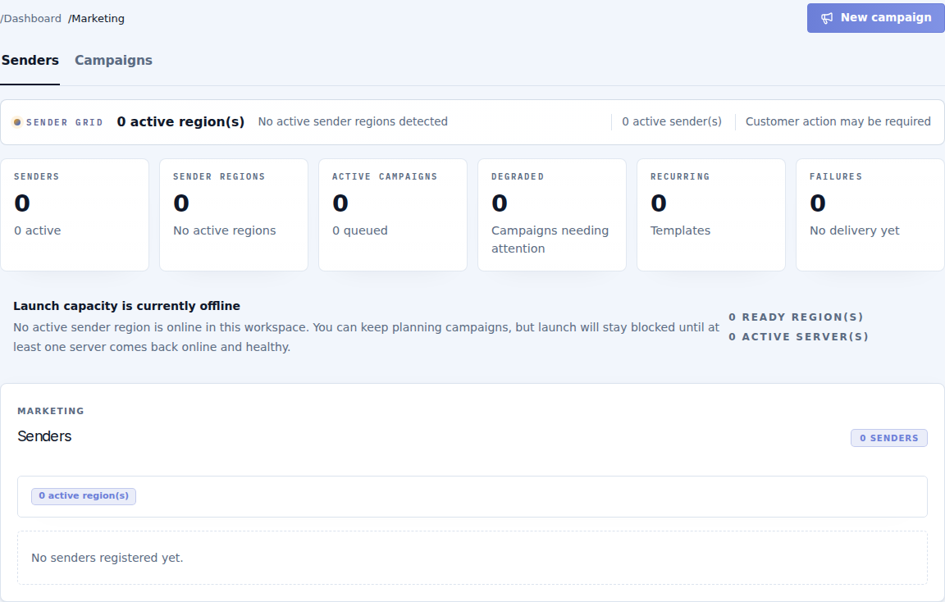The image size is (945, 602).
Task: Click the New campaign button
Action: point(876,18)
